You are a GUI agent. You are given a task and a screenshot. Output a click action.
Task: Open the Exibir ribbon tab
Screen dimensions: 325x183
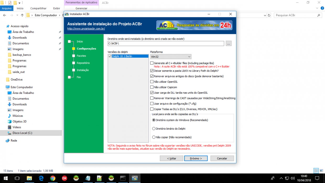point(57,8)
